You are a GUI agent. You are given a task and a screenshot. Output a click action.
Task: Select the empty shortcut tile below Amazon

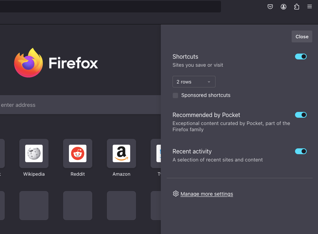121,206
